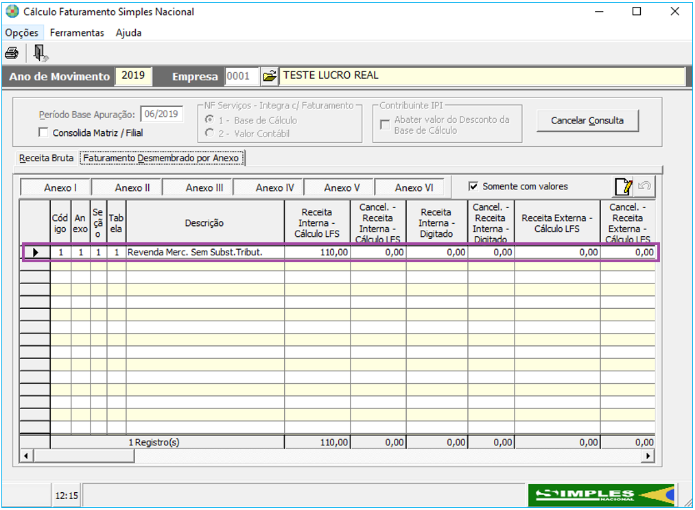Click the edit note icon beside the grid

click(x=623, y=186)
